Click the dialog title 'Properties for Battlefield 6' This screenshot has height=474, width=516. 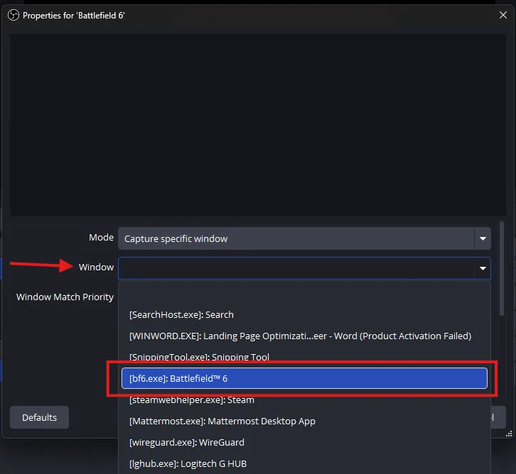74,16
